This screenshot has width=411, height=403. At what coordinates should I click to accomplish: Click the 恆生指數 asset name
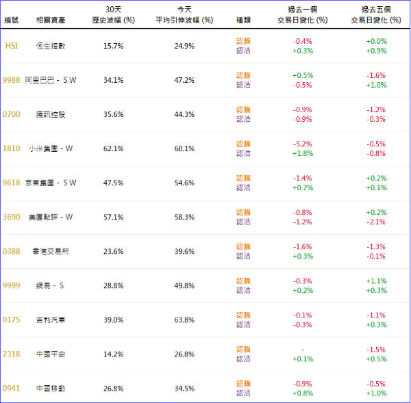click(51, 46)
